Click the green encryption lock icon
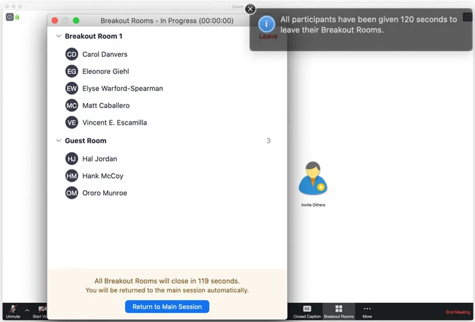 pyautogui.click(x=17, y=17)
